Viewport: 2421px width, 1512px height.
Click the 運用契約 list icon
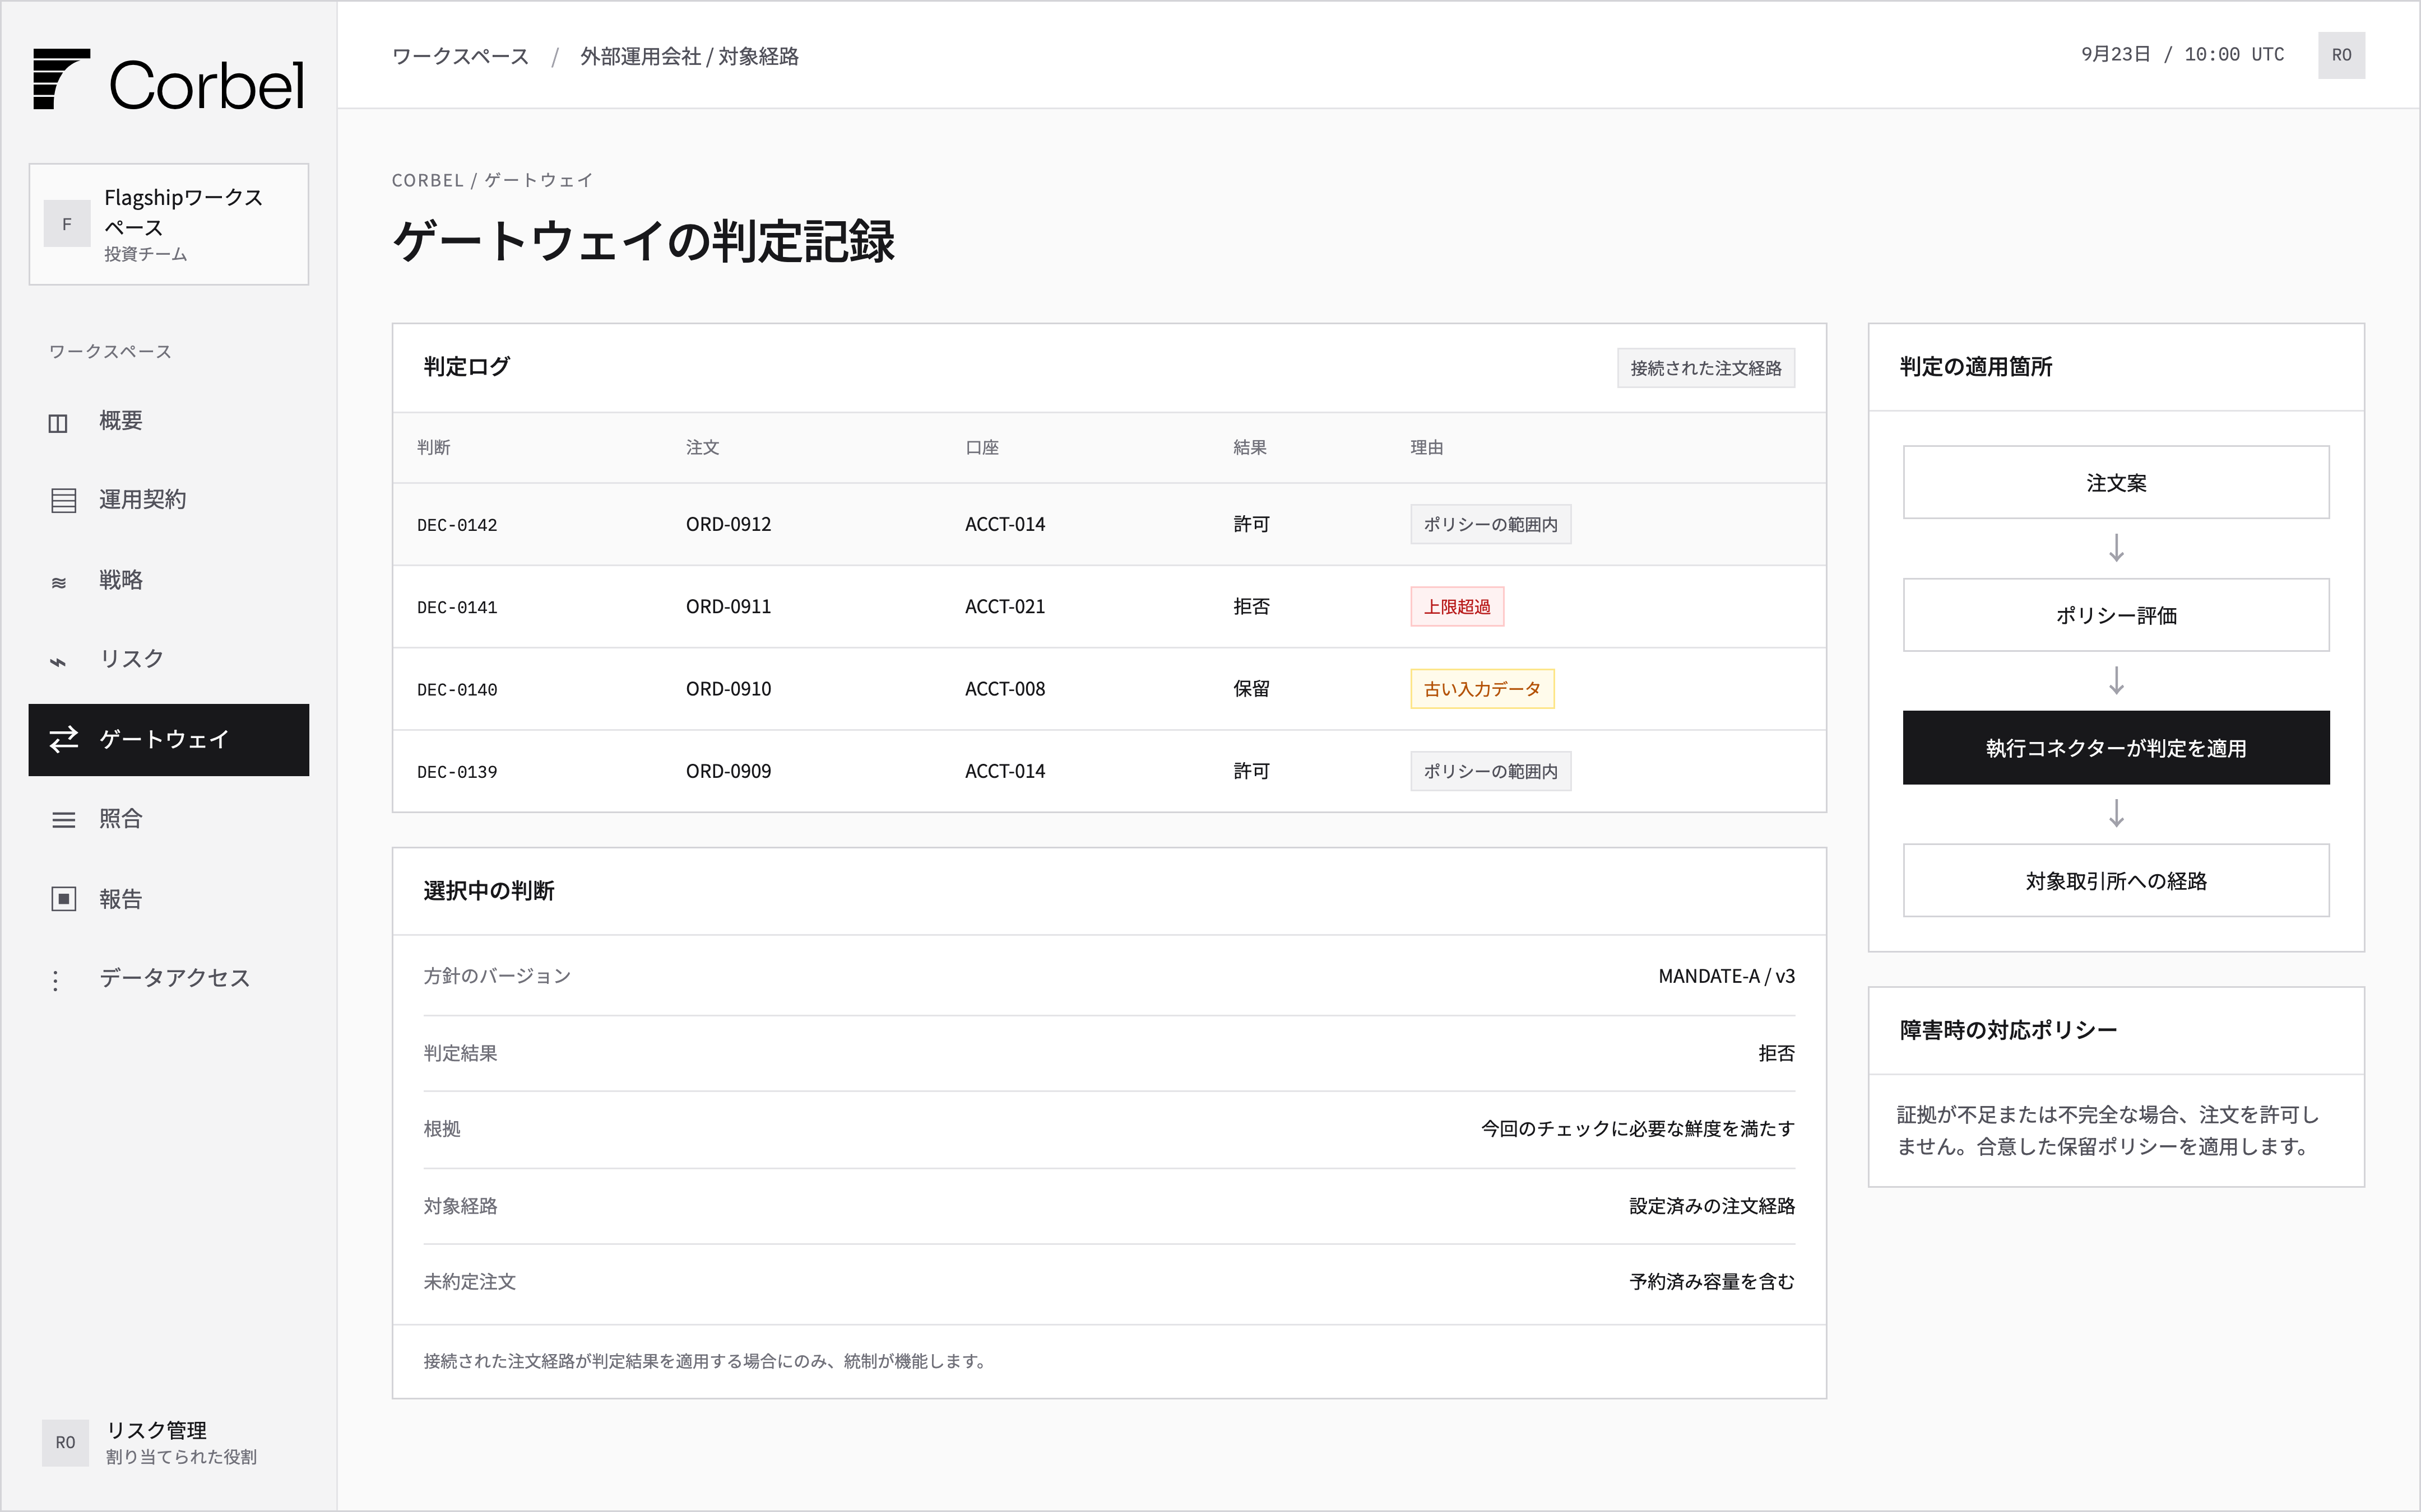click(63, 500)
